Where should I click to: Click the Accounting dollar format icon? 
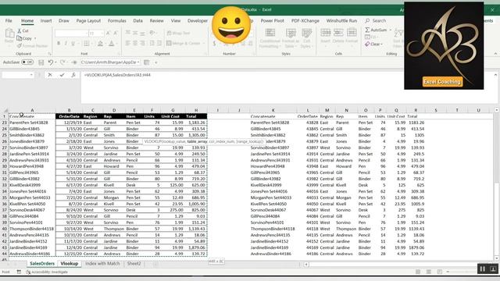coord(214,44)
